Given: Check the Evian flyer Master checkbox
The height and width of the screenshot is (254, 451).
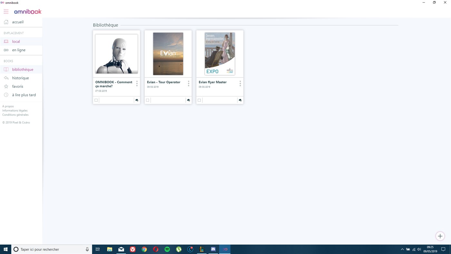Looking at the screenshot, I should click(x=199, y=100).
